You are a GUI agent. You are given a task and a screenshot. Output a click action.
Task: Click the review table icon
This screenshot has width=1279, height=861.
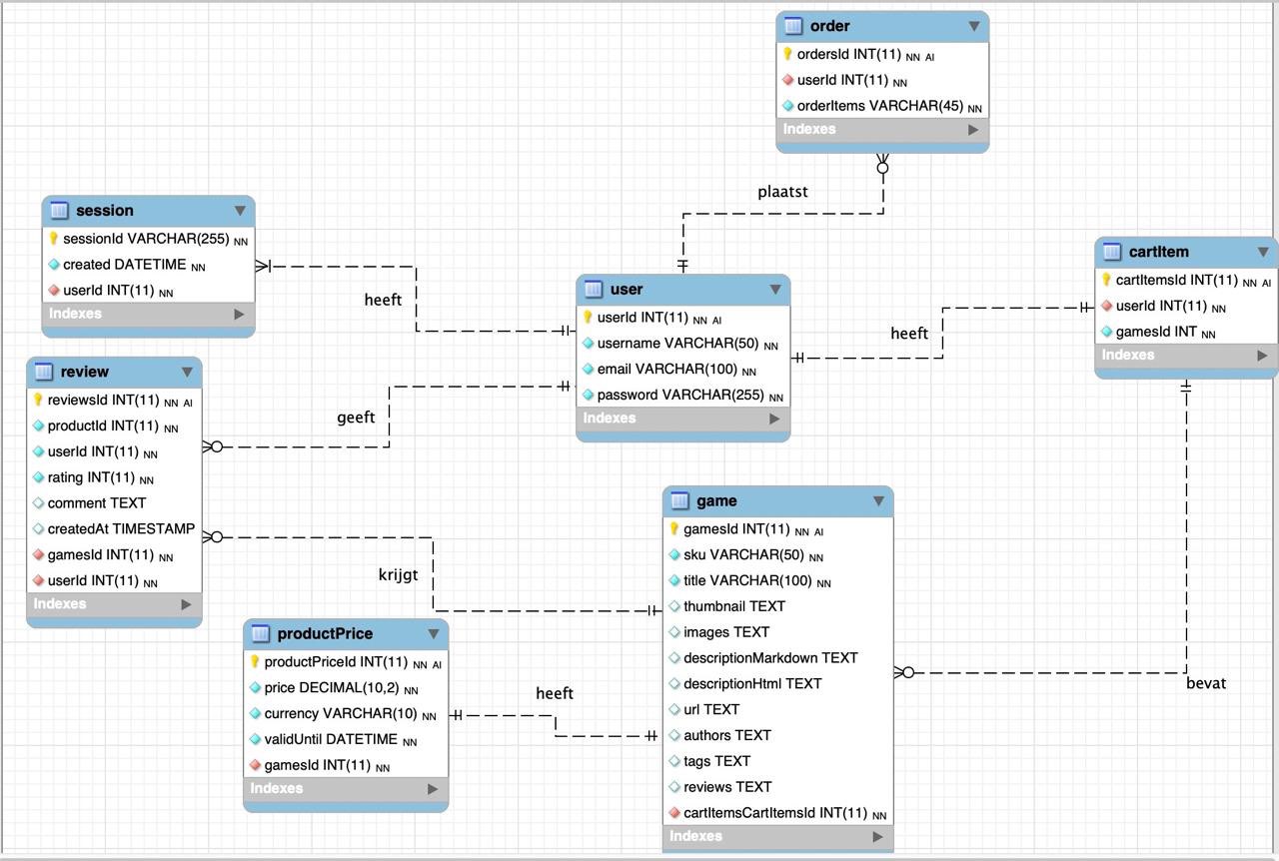pos(43,373)
